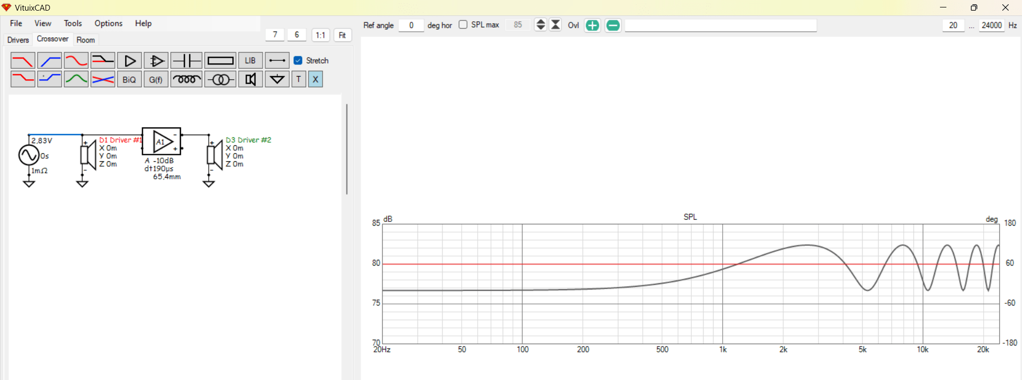Click the 1:1 zoom button
This screenshot has width=1022, height=380.
(321, 35)
